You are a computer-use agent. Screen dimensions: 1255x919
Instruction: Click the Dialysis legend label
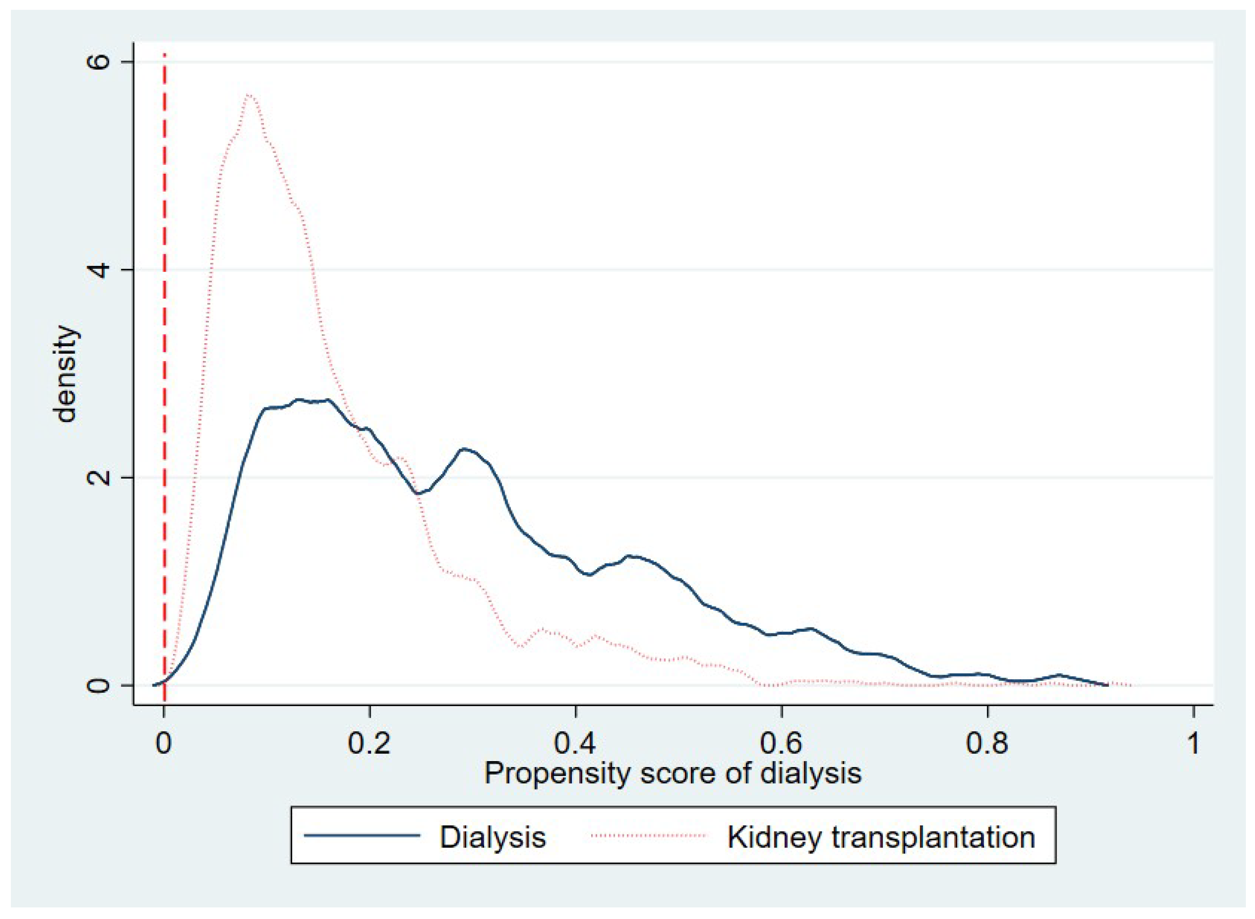(493, 838)
